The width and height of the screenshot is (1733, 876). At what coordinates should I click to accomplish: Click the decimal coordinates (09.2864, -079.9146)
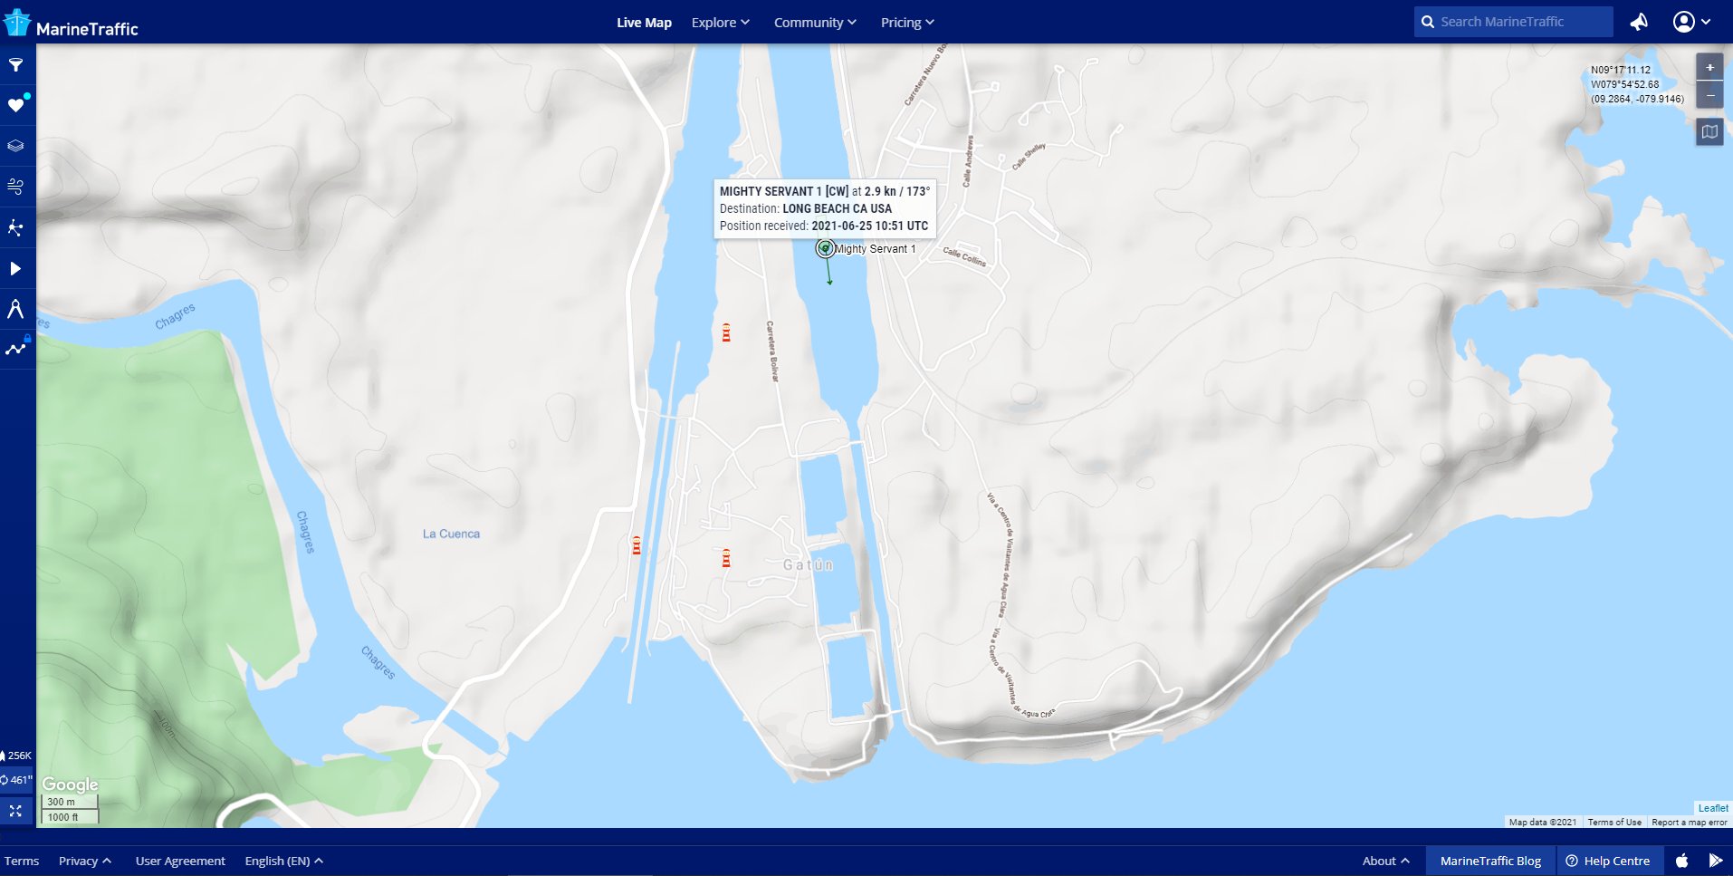[1637, 99]
